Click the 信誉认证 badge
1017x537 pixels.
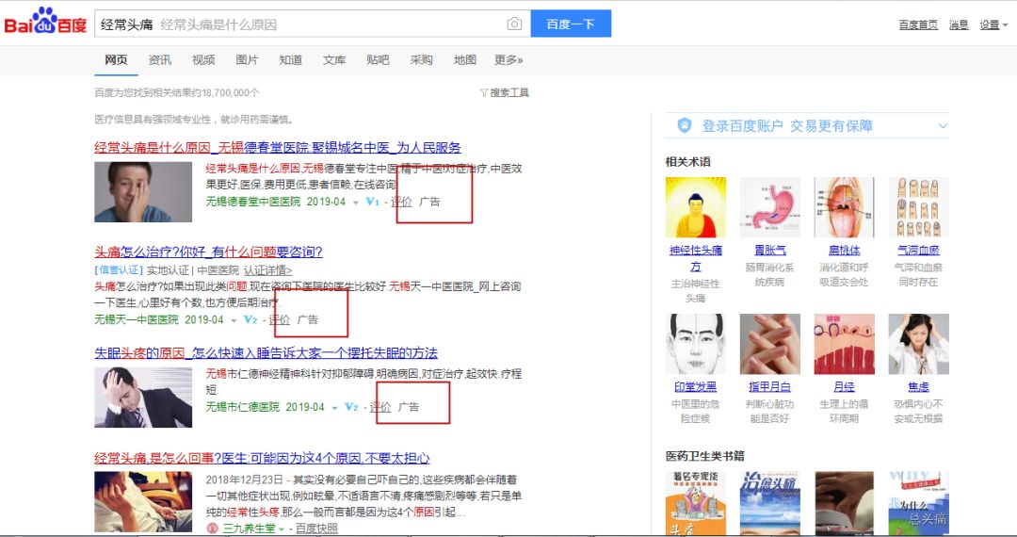point(119,269)
